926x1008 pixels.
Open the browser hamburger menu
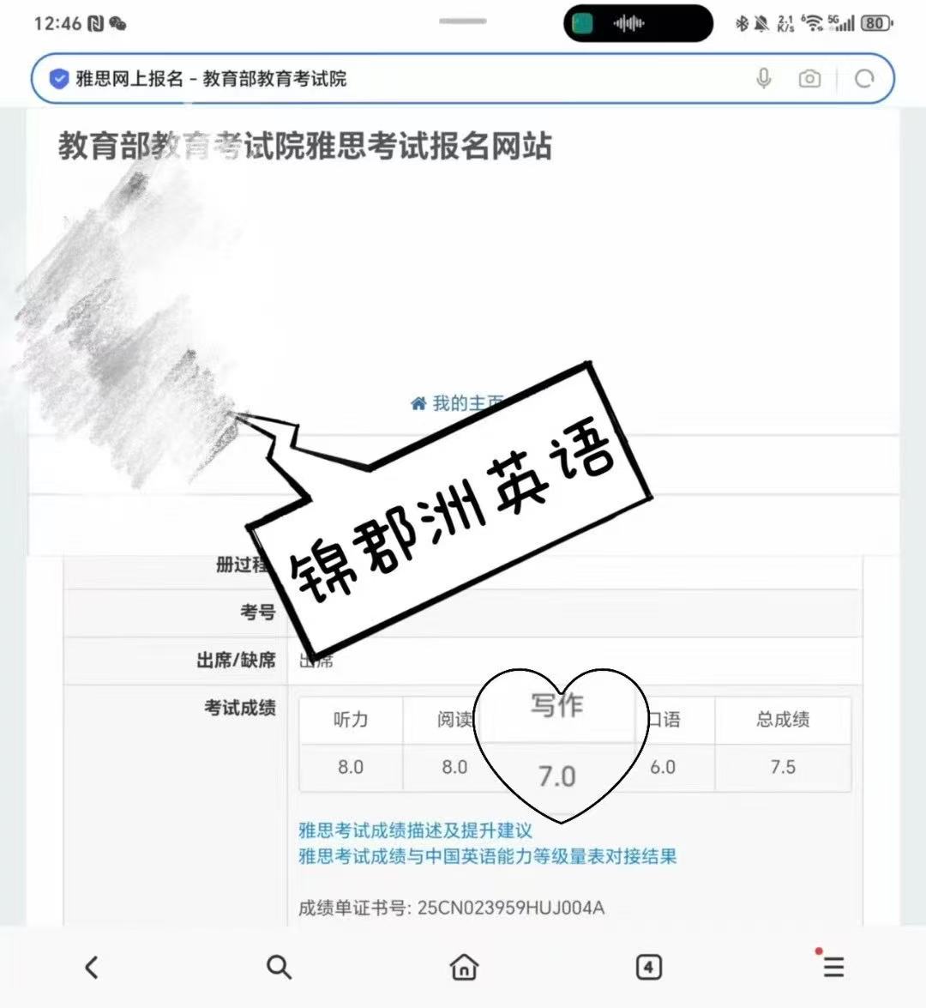pos(833,966)
